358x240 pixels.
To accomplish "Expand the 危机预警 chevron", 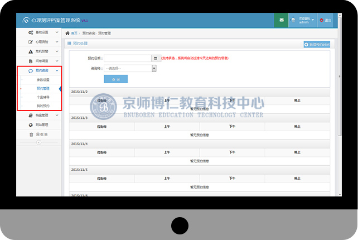I will (x=57, y=52).
